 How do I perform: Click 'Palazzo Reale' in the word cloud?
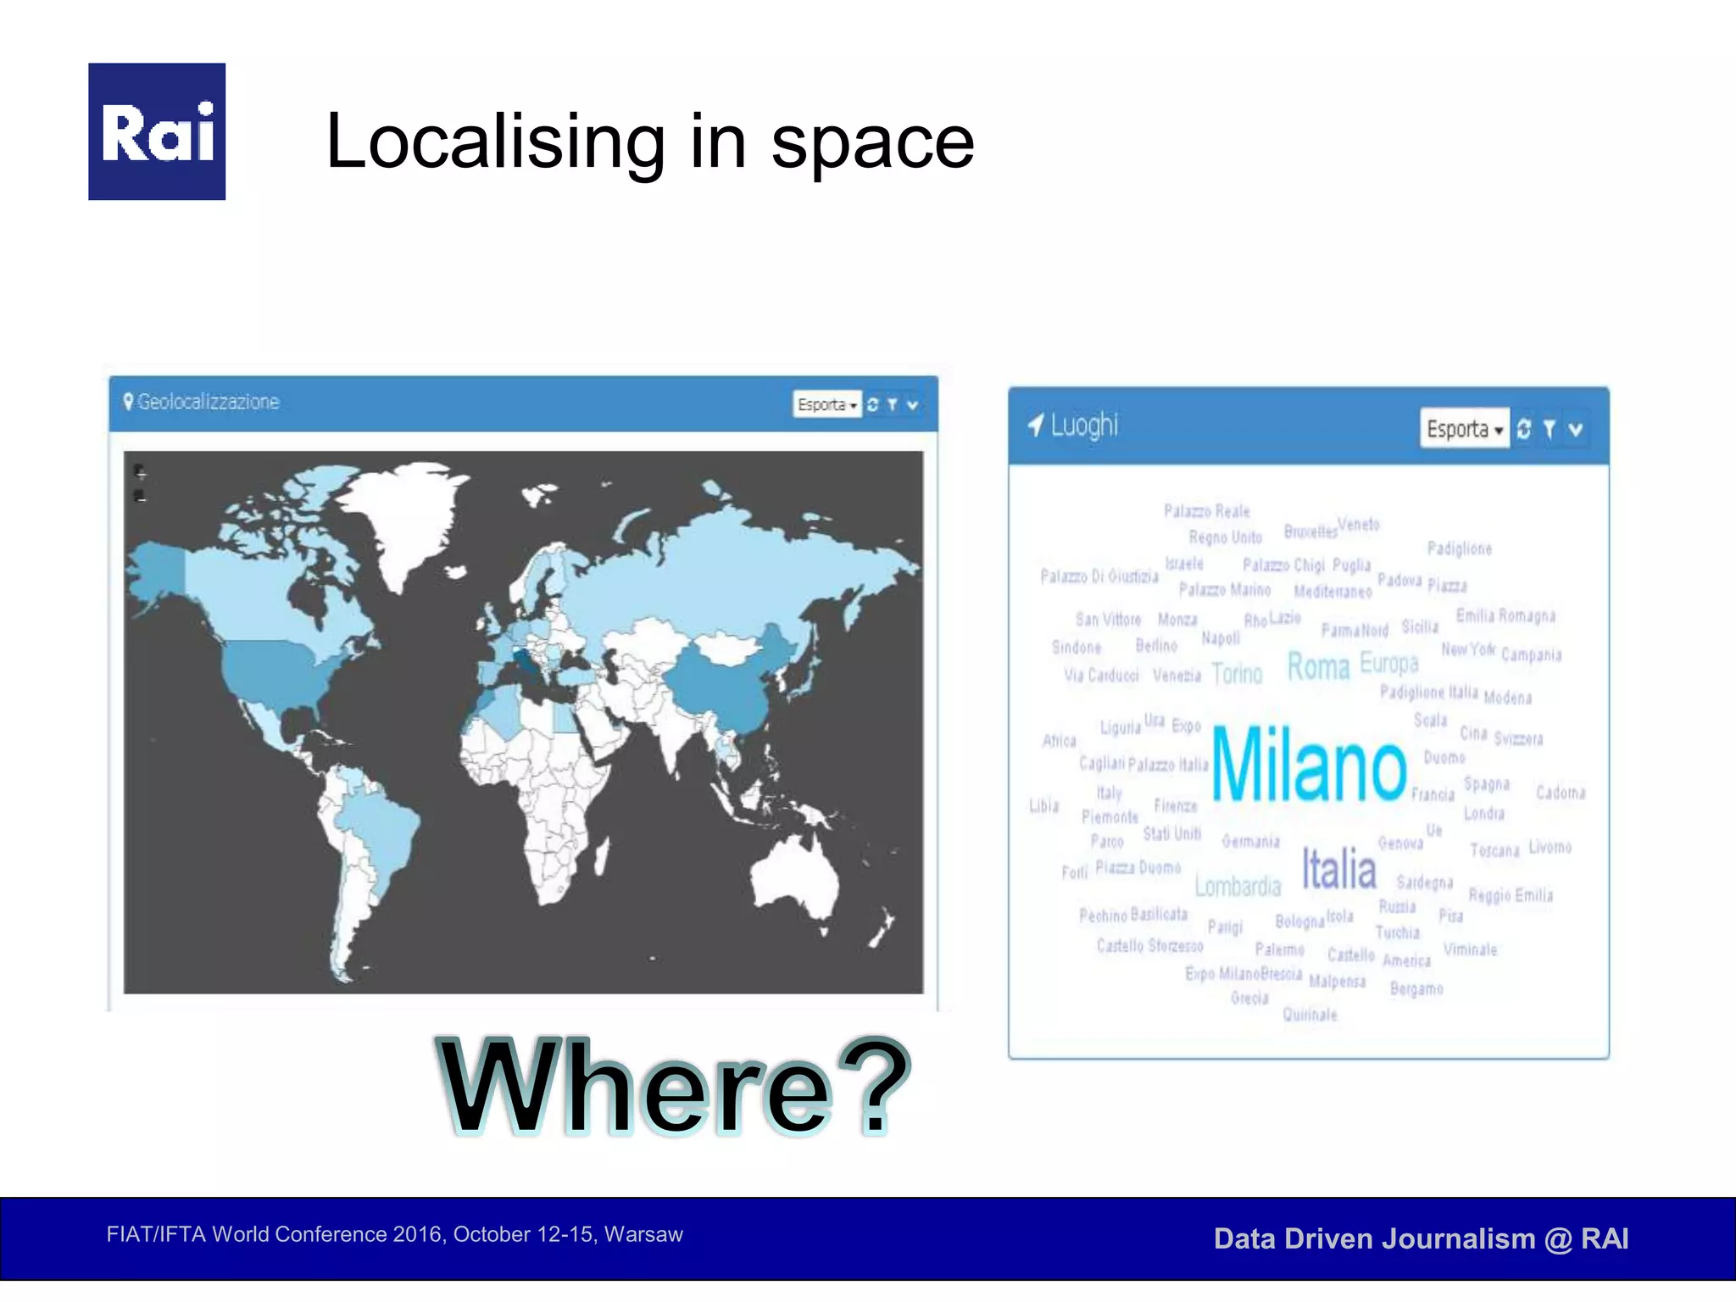1207,511
